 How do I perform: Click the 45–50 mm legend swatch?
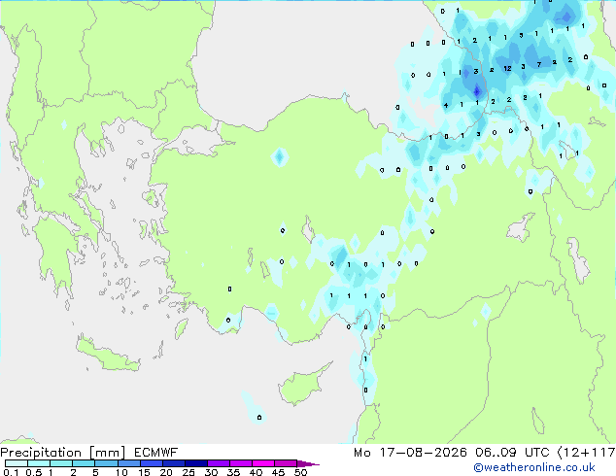click(x=286, y=463)
